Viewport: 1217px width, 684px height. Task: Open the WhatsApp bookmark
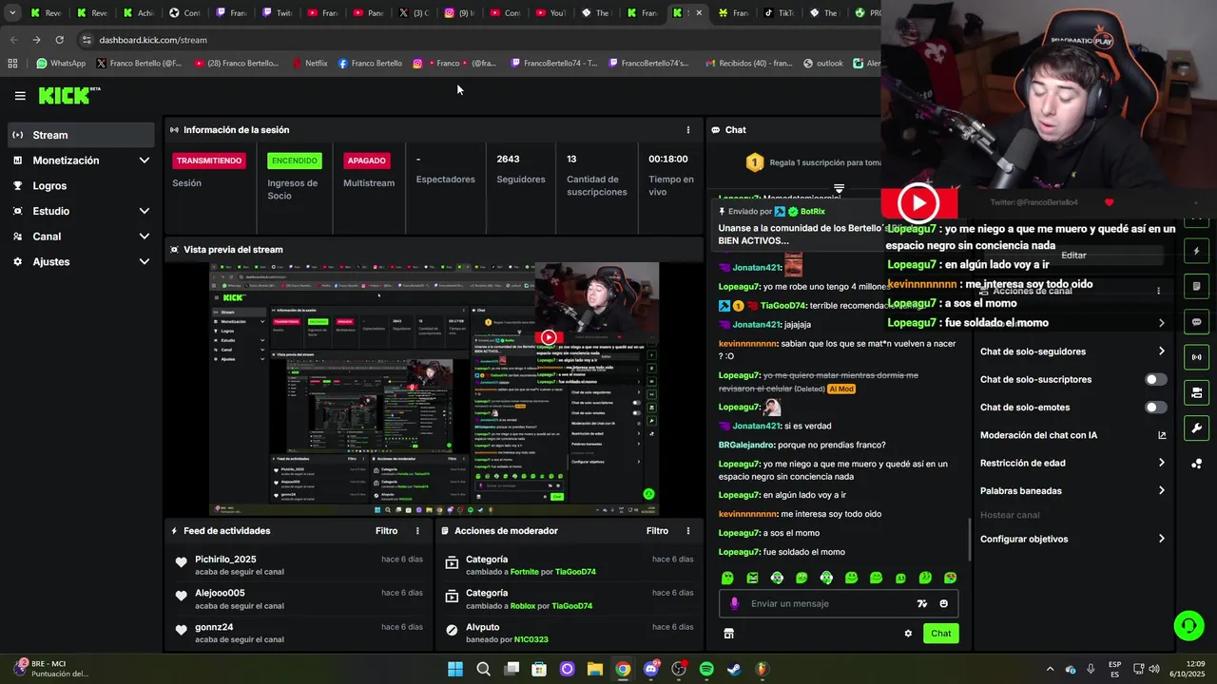click(61, 64)
